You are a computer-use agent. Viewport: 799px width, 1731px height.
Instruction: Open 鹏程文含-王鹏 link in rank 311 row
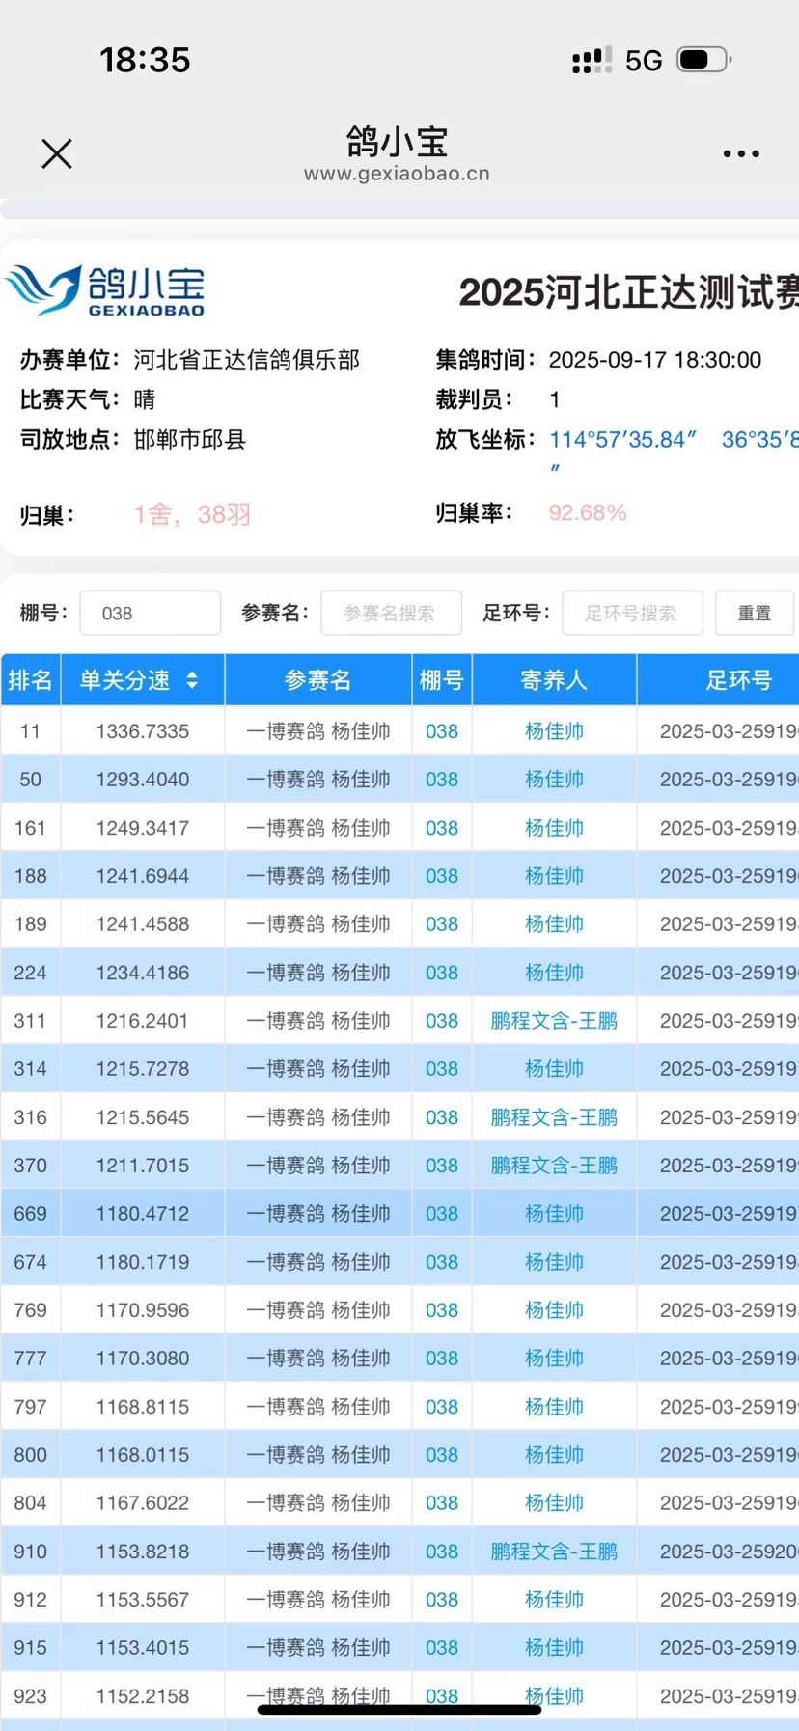coord(554,1021)
